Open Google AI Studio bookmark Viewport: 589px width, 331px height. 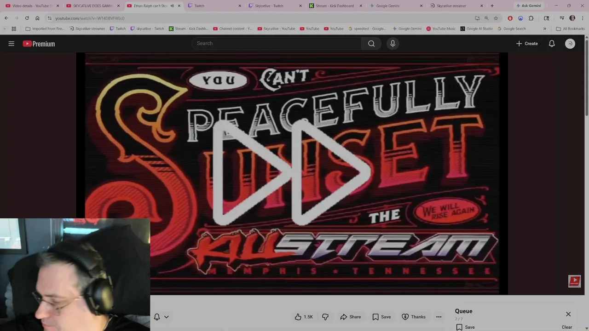[476, 29]
